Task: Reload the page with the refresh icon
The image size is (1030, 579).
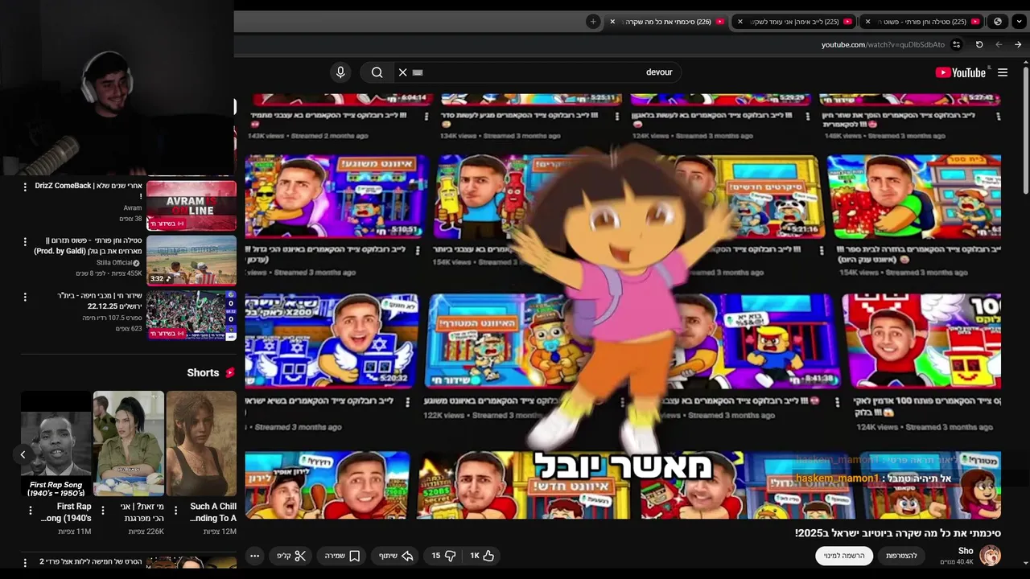Action: pos(979,45)
